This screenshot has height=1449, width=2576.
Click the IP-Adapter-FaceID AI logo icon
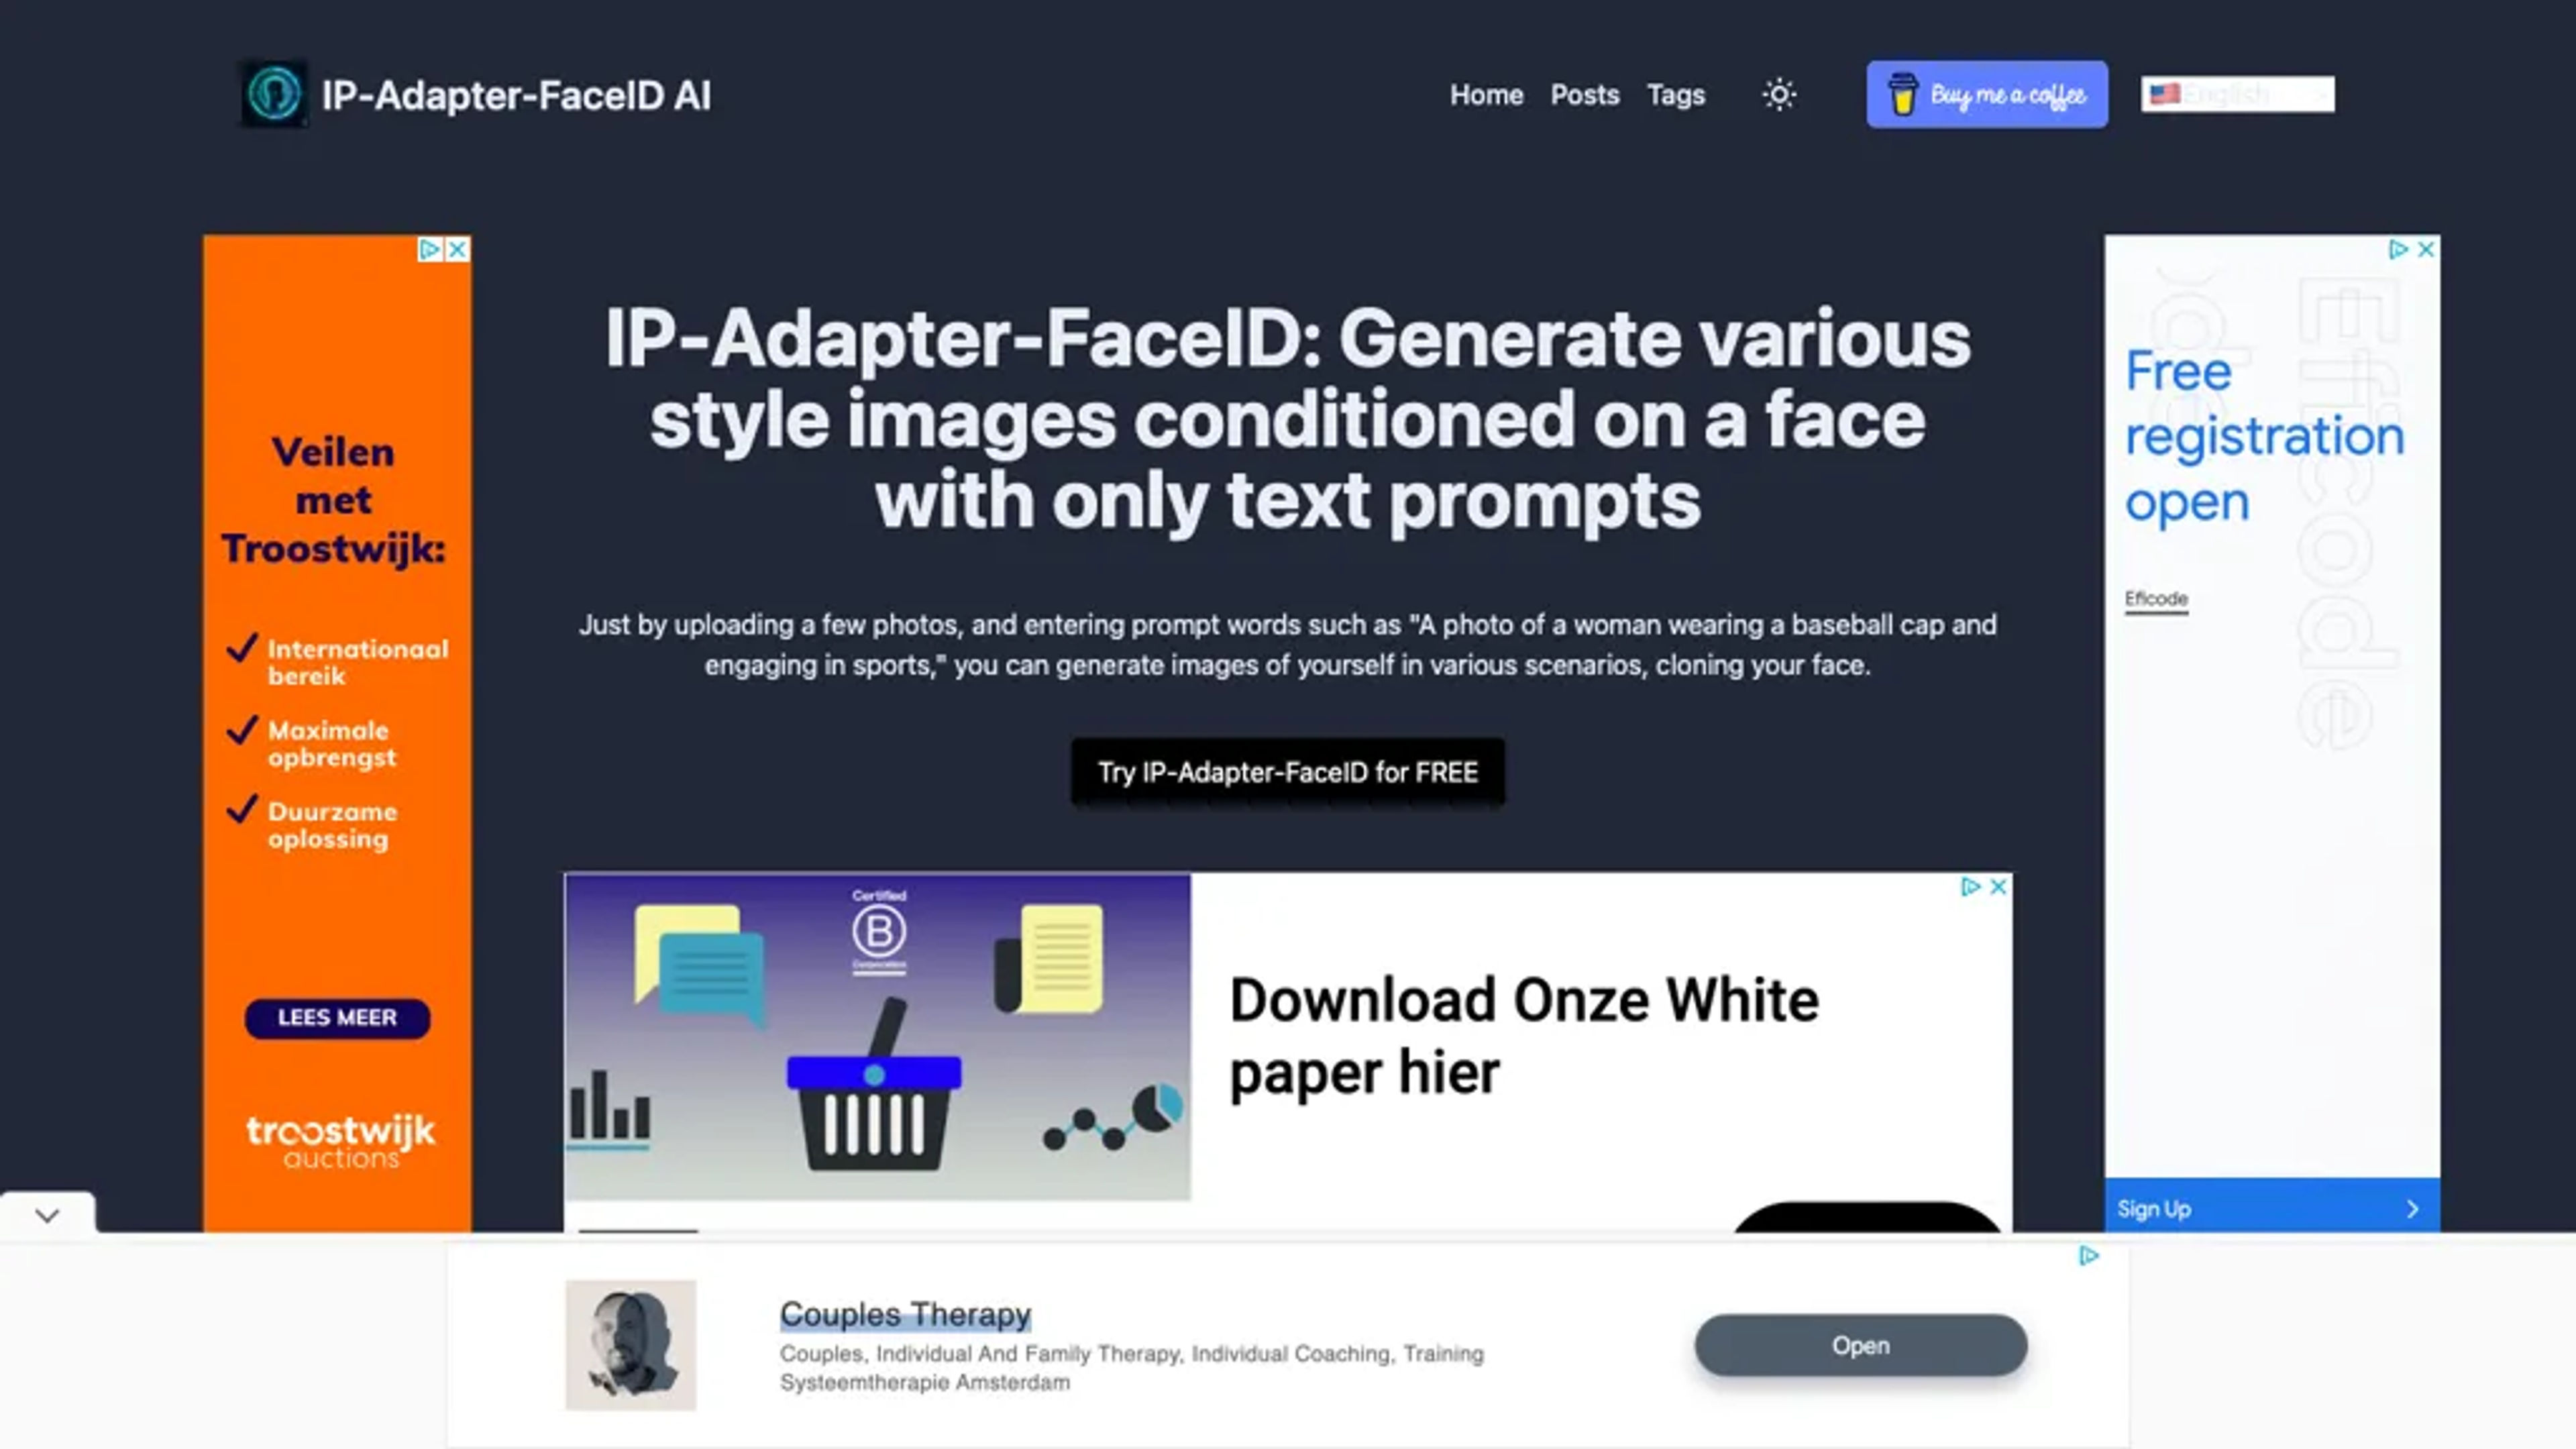[x=274, y=94]
